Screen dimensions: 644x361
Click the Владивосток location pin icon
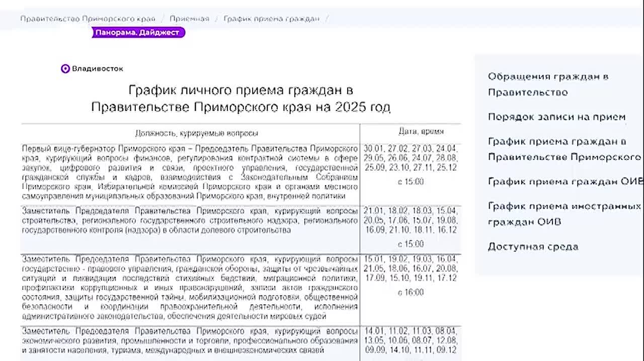coord(65,69)
